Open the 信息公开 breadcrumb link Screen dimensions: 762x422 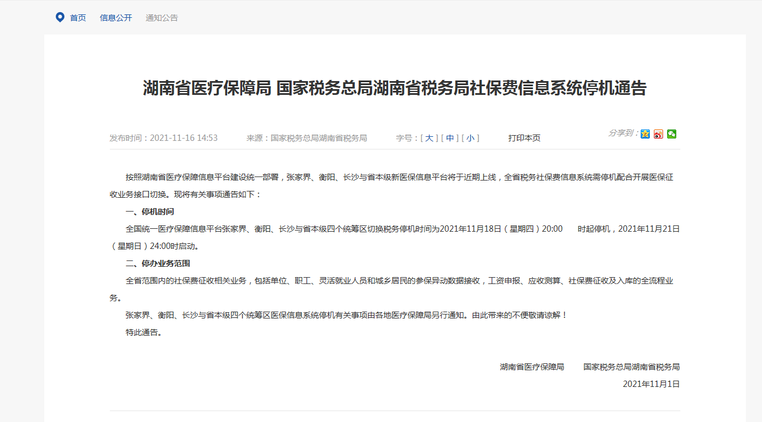tap(116, 18)
